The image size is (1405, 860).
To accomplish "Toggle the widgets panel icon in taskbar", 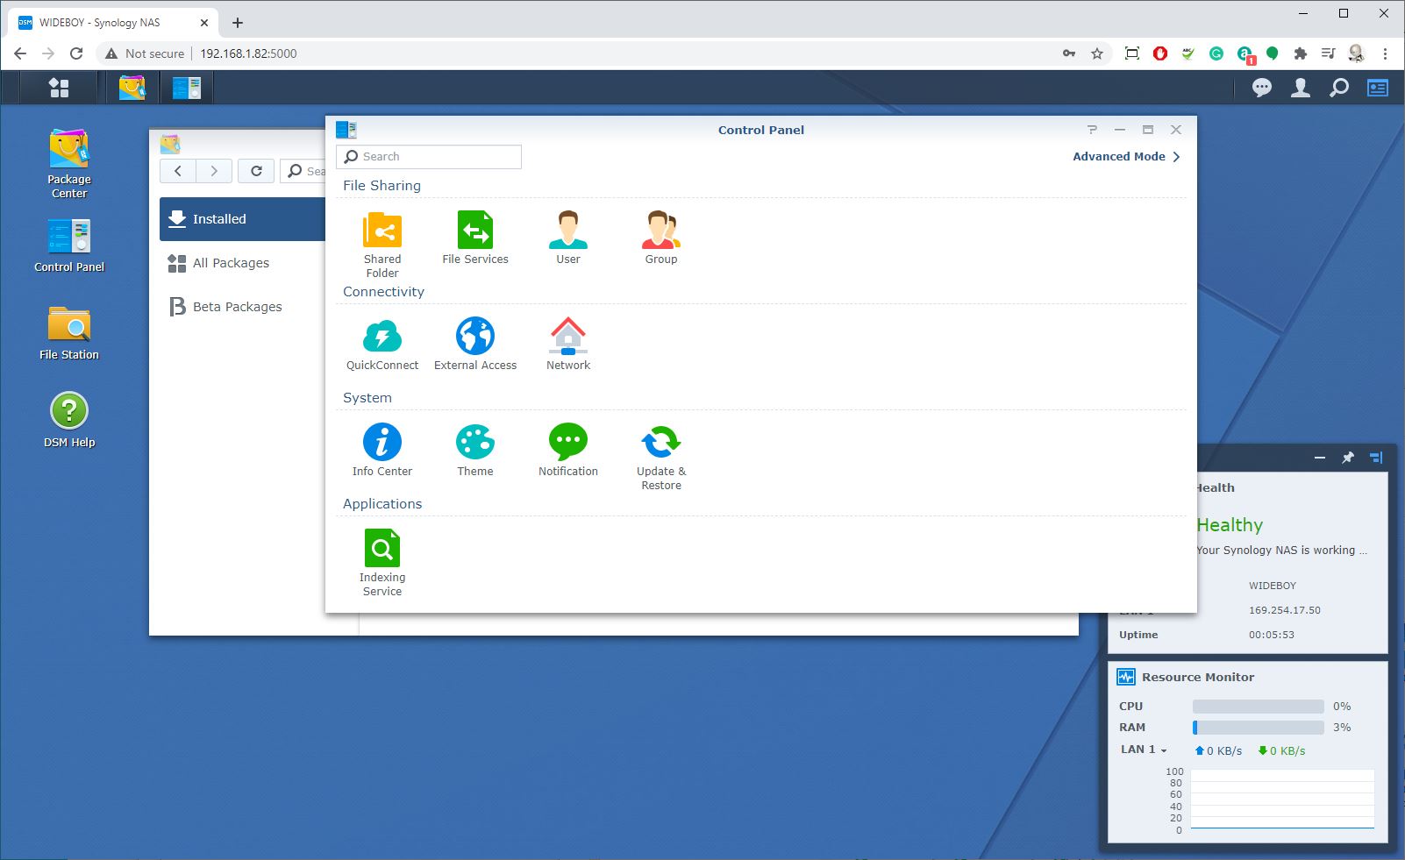I will (1378, 88).
